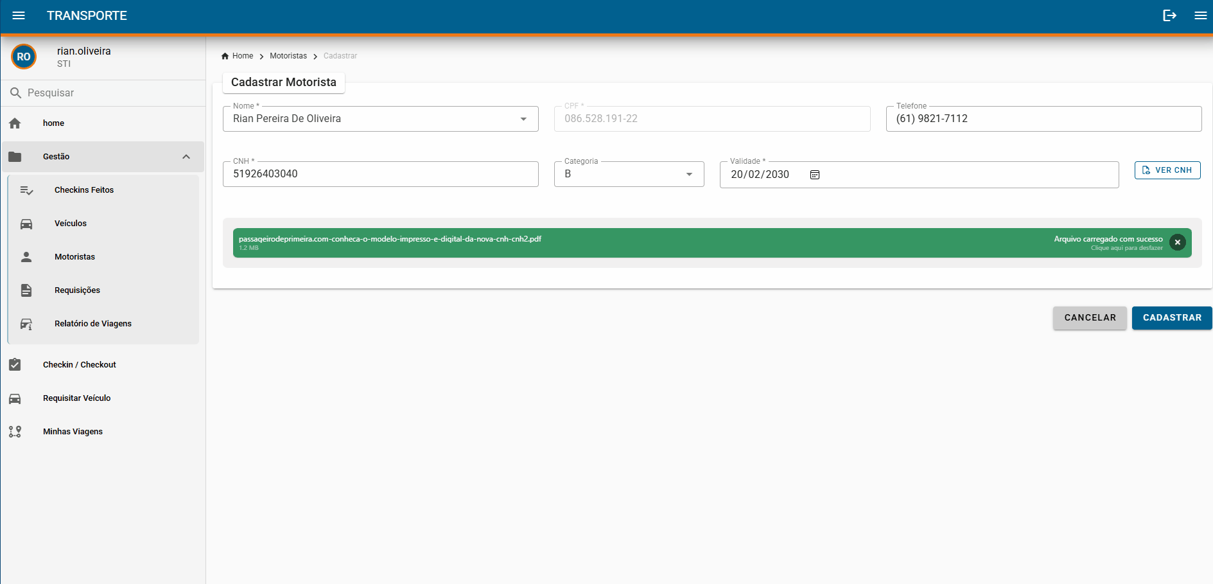Click the Home breadcrumb link
The height and width of the screenshot is (584, 1213).
click(x=243, y=56)
